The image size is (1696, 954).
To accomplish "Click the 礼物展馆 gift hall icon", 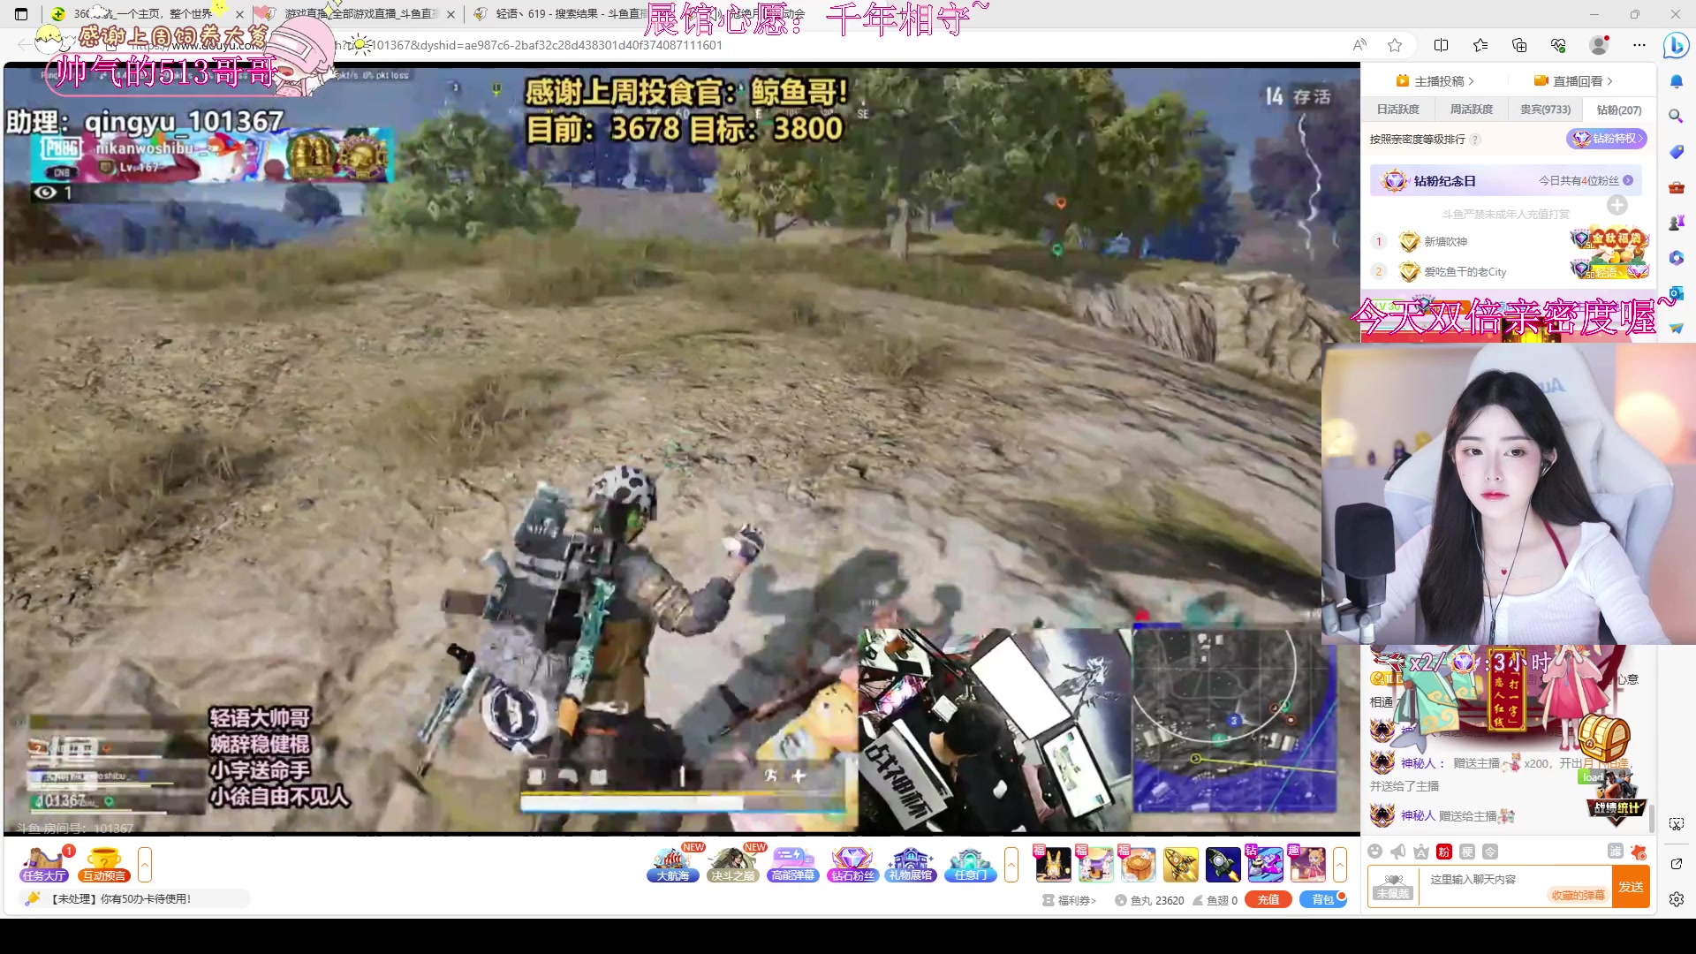I will tap(911, 864).
